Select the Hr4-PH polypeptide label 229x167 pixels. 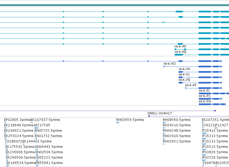(x=205, y=102)
